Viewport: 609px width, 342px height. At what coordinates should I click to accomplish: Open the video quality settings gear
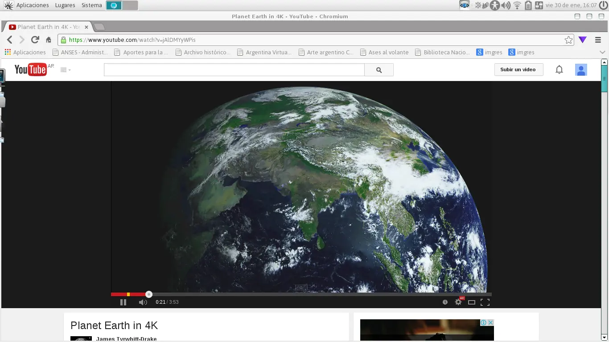coord(458,302)
